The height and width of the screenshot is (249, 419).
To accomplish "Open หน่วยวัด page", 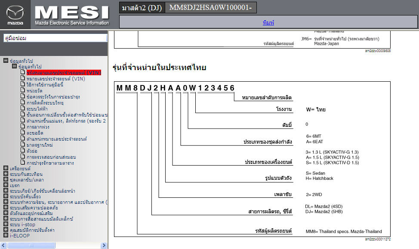I will pos(34,91).
